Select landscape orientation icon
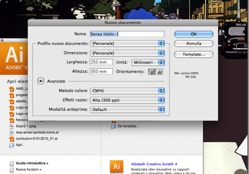 pyautogui.click(x=159, y=72)
